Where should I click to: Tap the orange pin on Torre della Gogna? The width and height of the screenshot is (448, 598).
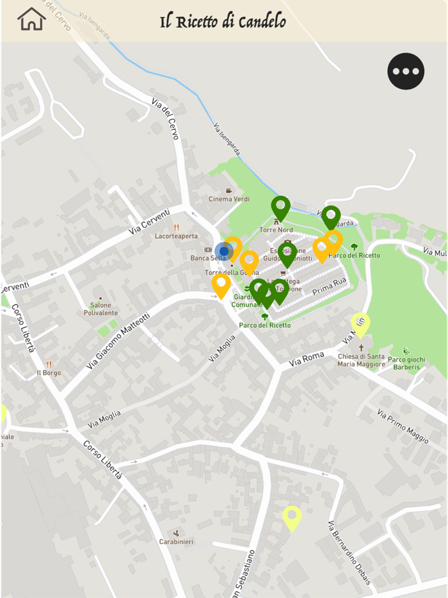click(249, 263)
